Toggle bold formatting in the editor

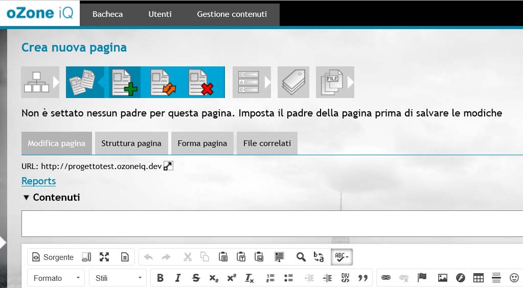160,278
